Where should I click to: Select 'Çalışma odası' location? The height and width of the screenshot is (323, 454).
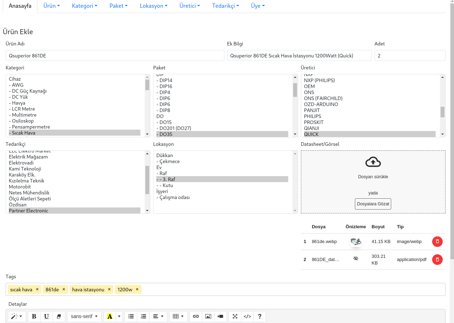(222, 197)
